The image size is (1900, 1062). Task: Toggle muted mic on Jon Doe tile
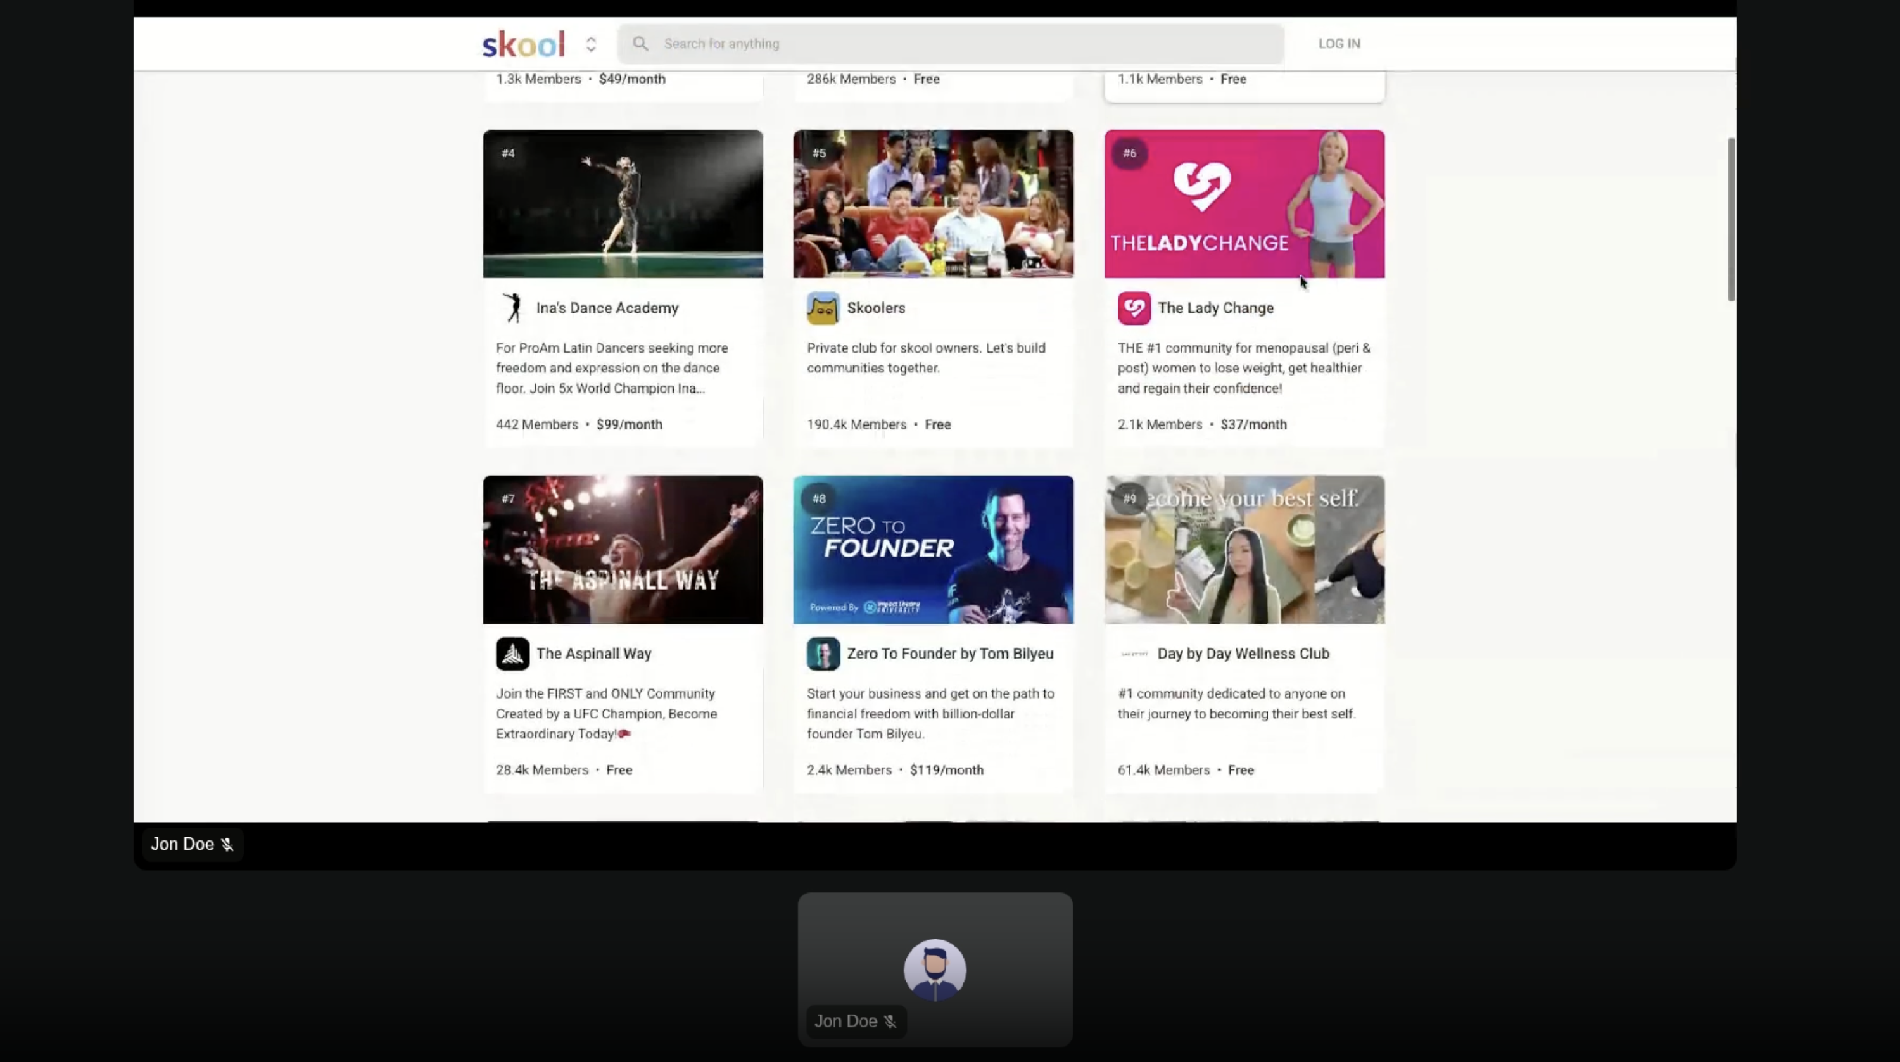[890, 1022]
